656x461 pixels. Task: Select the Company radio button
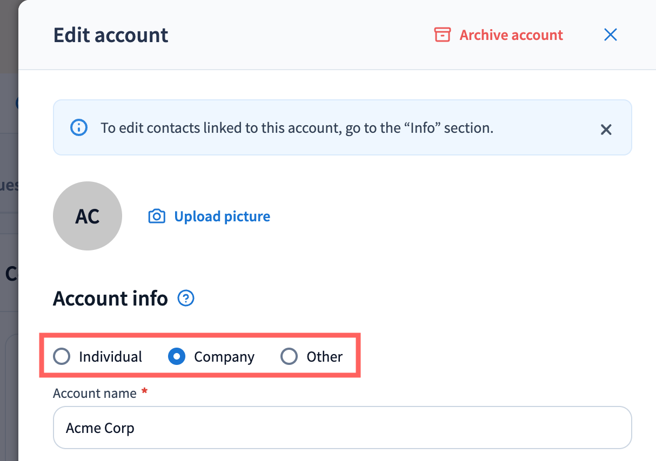[177, 356]
